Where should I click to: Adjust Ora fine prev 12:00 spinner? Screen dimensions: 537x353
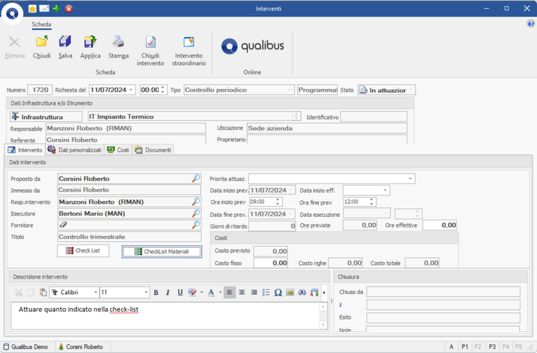[x=371, y=202]
